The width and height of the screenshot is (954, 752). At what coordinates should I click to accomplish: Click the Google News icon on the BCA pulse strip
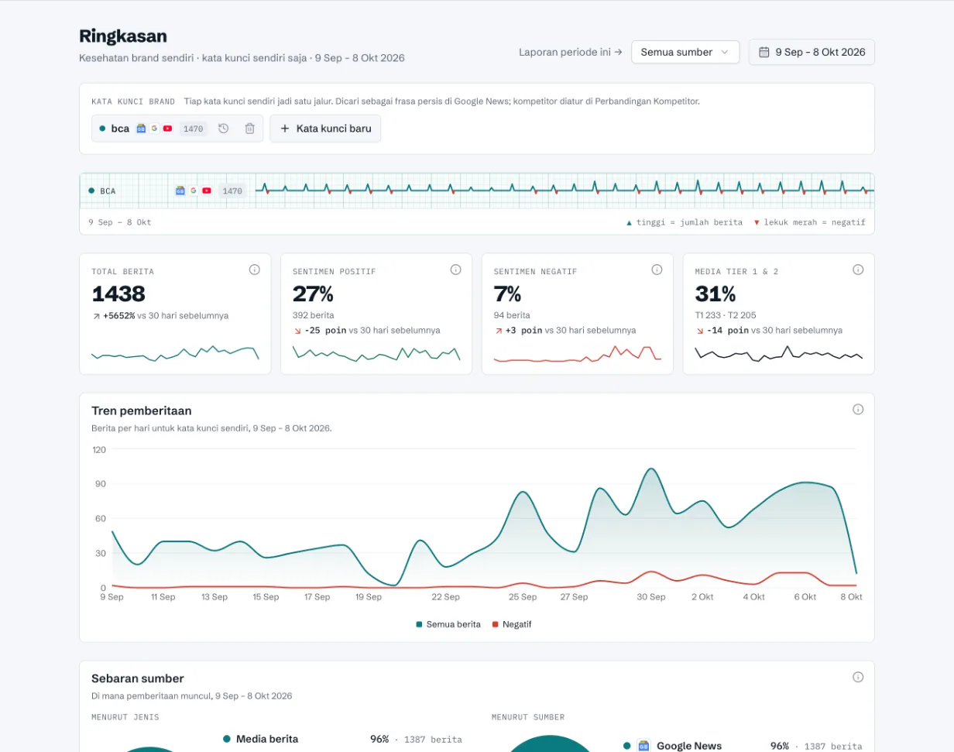pos(180,191)
